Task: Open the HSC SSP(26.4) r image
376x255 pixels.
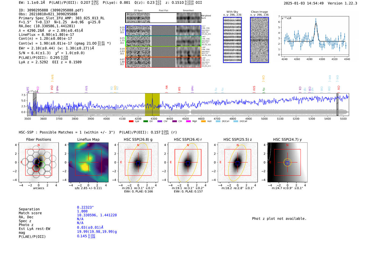Action: click(x=188, y=162)
